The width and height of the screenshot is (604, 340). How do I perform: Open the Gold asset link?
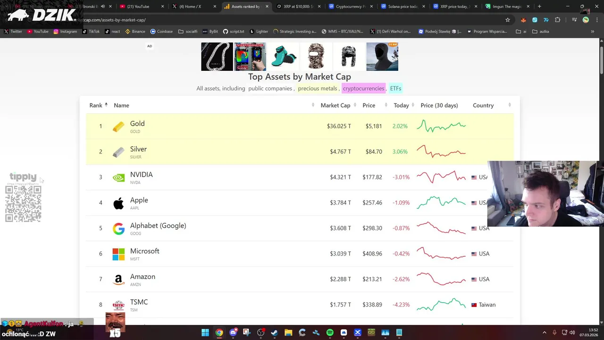[x=137, y=124]
